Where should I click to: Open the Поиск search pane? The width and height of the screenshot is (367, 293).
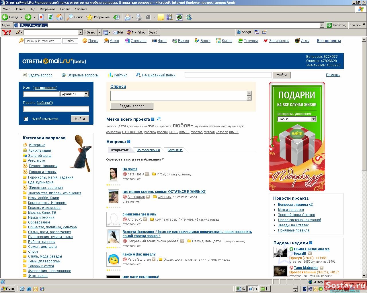coord(75,17)
